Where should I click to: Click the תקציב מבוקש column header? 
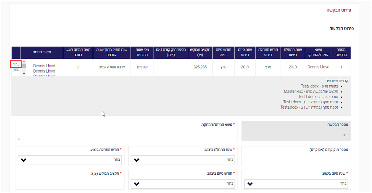point(200,52)
